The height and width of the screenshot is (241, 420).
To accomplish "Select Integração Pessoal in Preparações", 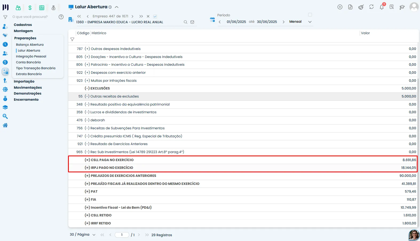I will coord(31,56).
